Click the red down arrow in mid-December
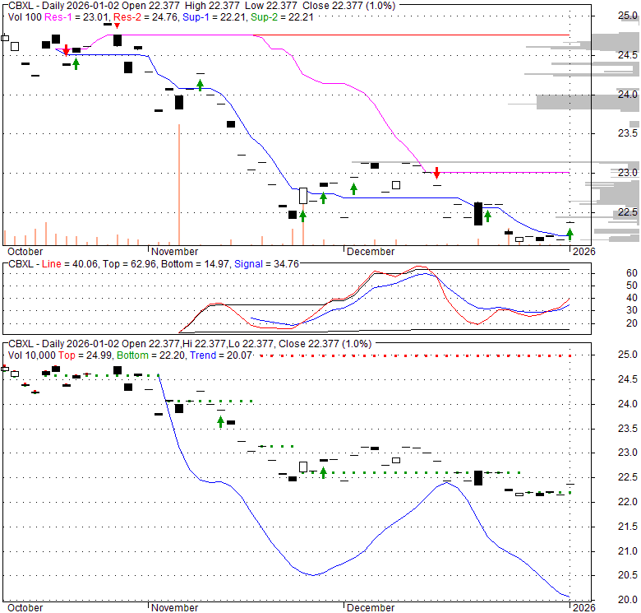 click(x=437, y=173)
